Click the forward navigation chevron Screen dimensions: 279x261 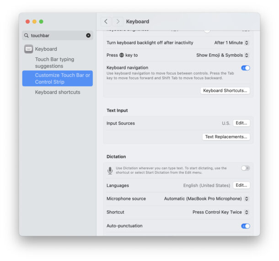[x=118, y=21]
